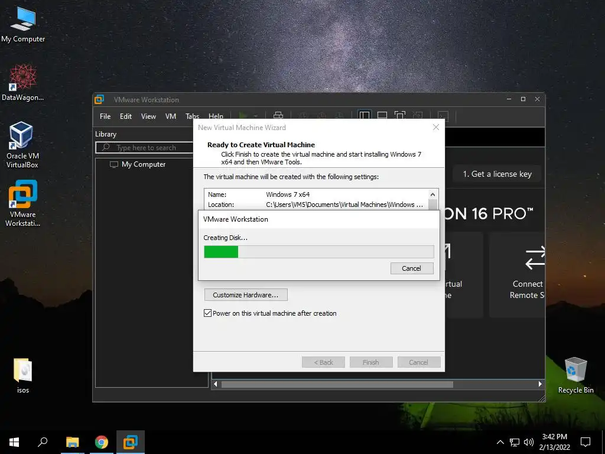
Task: Click the volume speaker tray icon
Action: point(529,442)
